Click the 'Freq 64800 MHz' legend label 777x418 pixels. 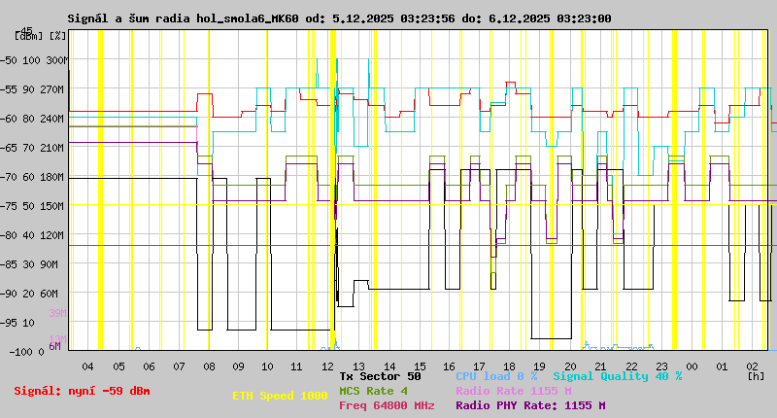387,405
